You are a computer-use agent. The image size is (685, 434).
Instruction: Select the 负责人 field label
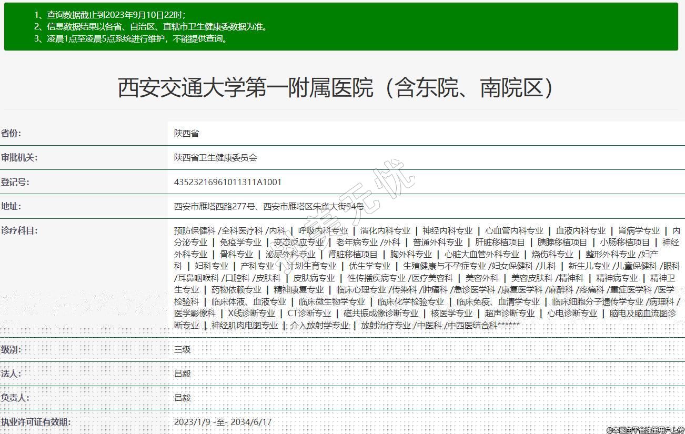pos(15,398)
